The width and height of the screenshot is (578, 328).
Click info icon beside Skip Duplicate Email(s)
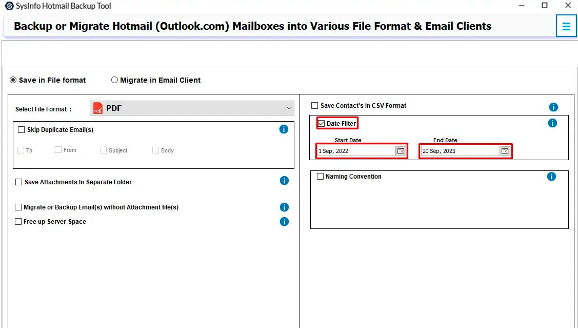click(x=284, y=129)
